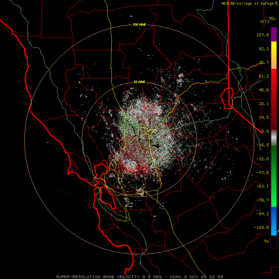The image size is (279, 279).
Task: Select the 61.2 velocity scale value
Action: tap(264, 76)
